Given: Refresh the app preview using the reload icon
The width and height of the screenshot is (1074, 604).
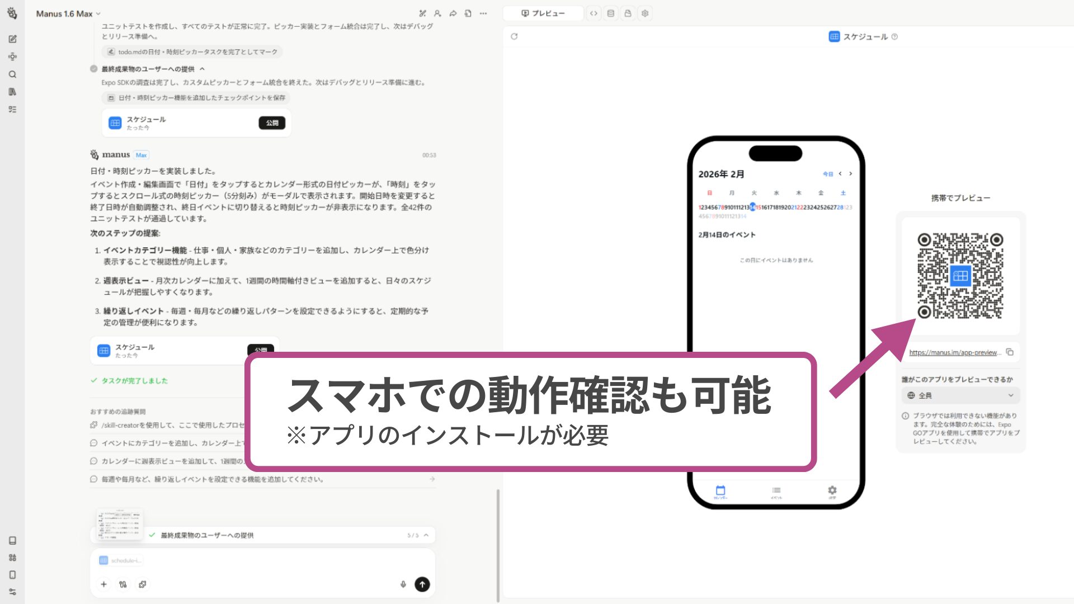Looking at the screenshot, I should (x=514, y=36).
